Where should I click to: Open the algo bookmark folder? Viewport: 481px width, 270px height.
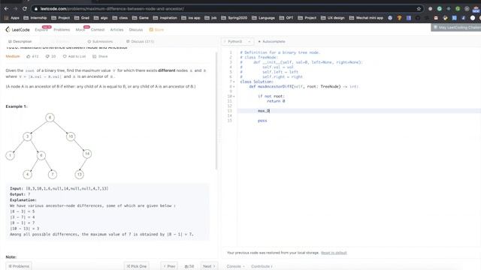101,18
